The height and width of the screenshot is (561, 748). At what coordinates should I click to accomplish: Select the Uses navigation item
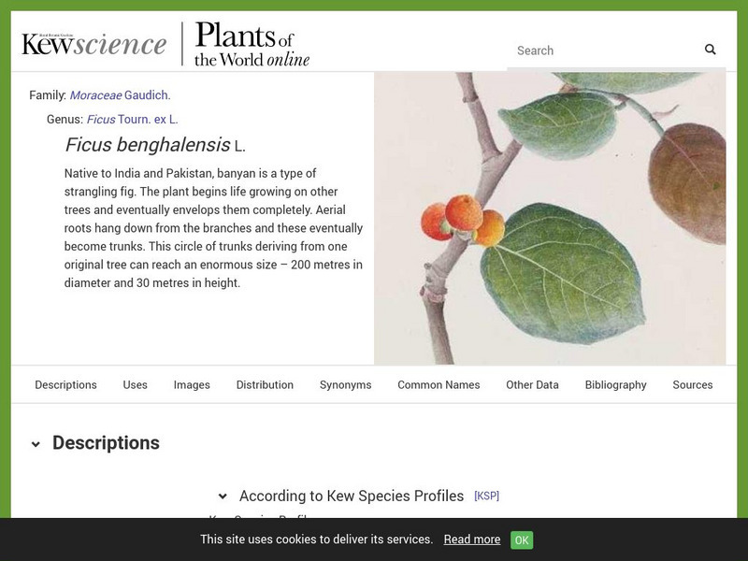[x=135, y=384]
